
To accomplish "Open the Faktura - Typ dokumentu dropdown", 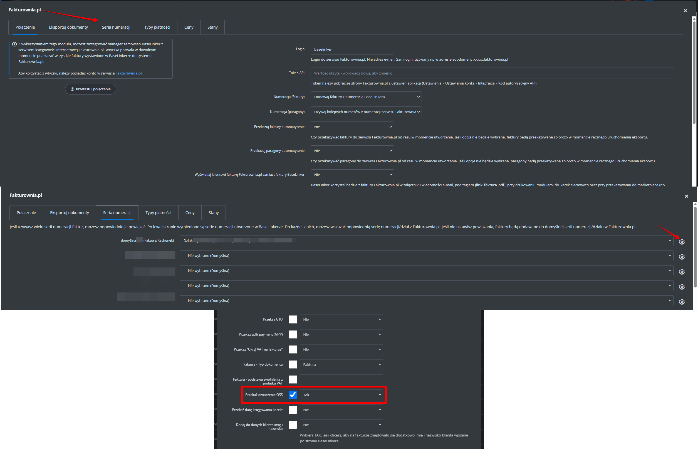I will click(x=341, y=364).
